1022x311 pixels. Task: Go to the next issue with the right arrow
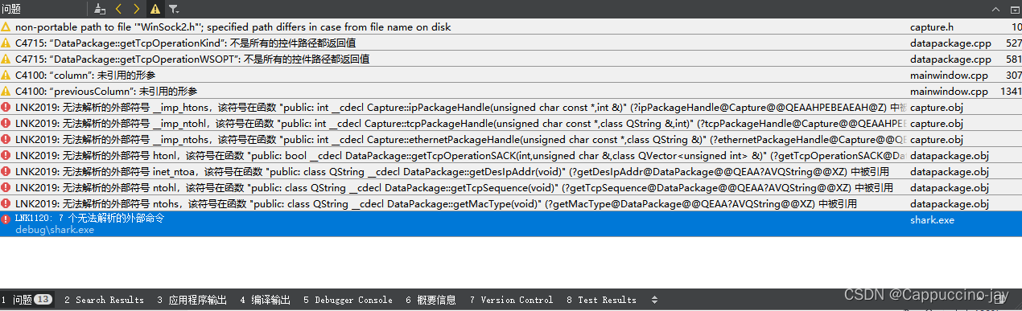point(136,9)
